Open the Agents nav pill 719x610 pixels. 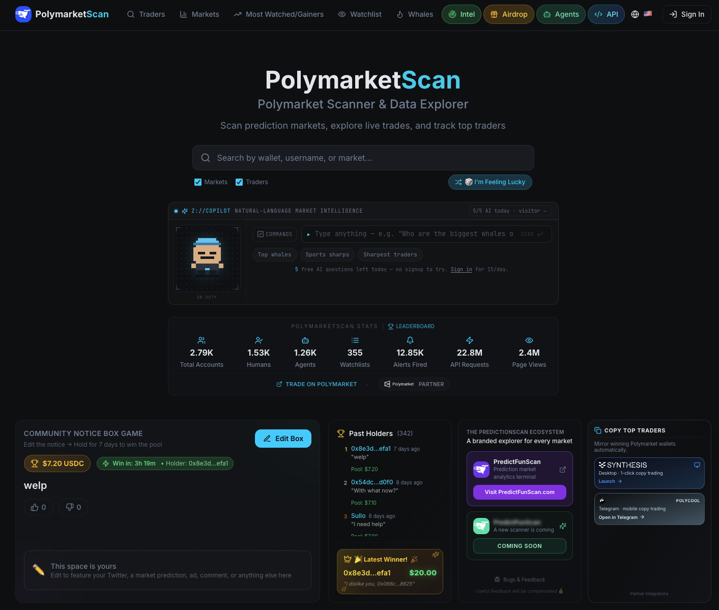[561, 14]
